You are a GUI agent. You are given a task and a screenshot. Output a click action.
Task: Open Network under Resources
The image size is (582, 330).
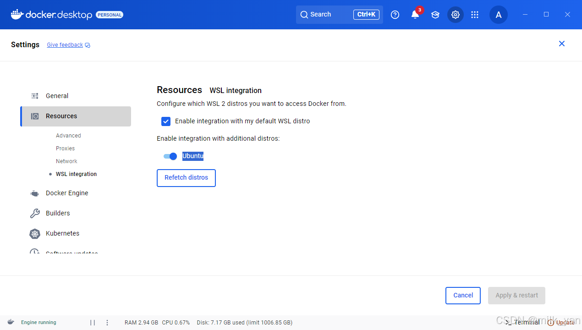(66, 161)
